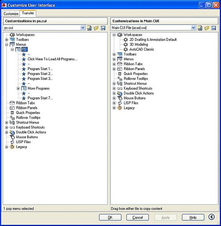Expand the More Programs submenu node
Viewport: 221px width, 226px height.
coord(18,89)
